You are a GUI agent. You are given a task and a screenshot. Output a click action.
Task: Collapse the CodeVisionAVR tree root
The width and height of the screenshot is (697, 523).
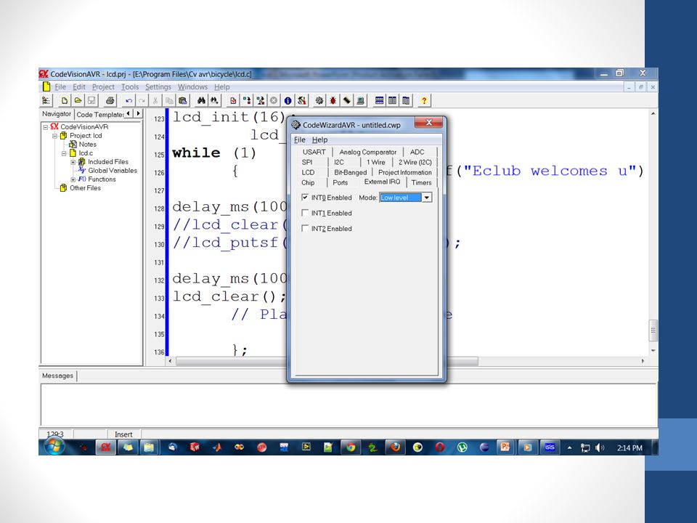pyautogui.click(x=45, y=126)
